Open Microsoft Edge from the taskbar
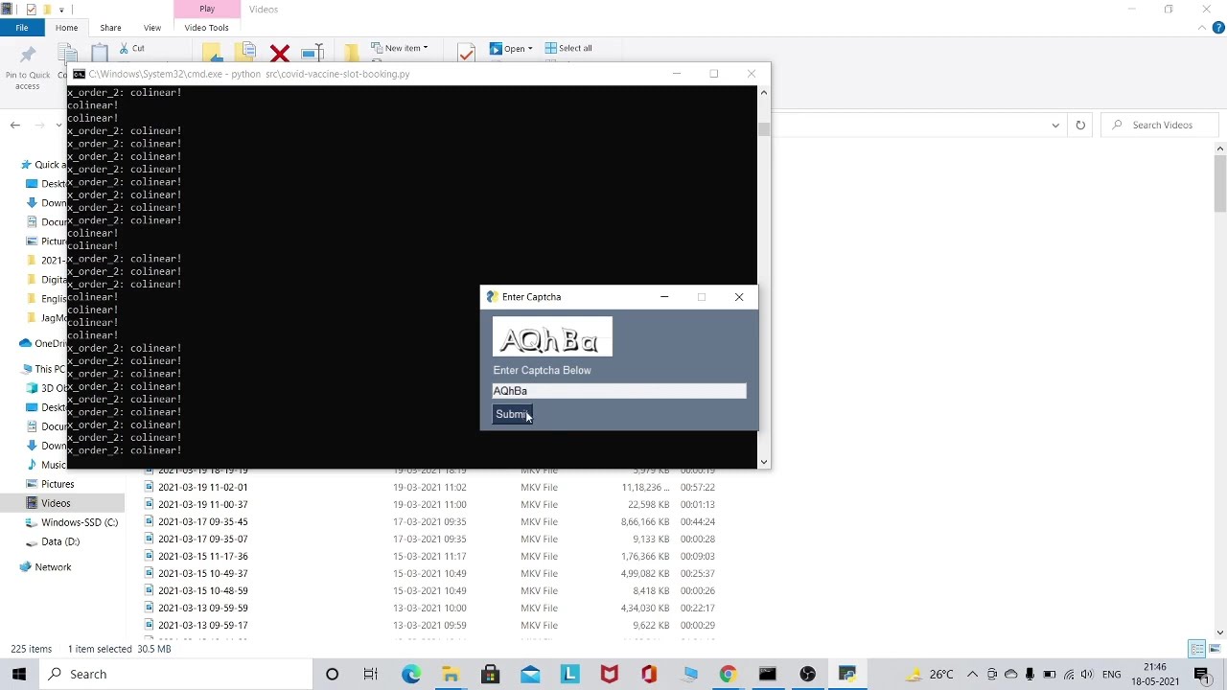1227x690 pixels. [x=411, y=675]
